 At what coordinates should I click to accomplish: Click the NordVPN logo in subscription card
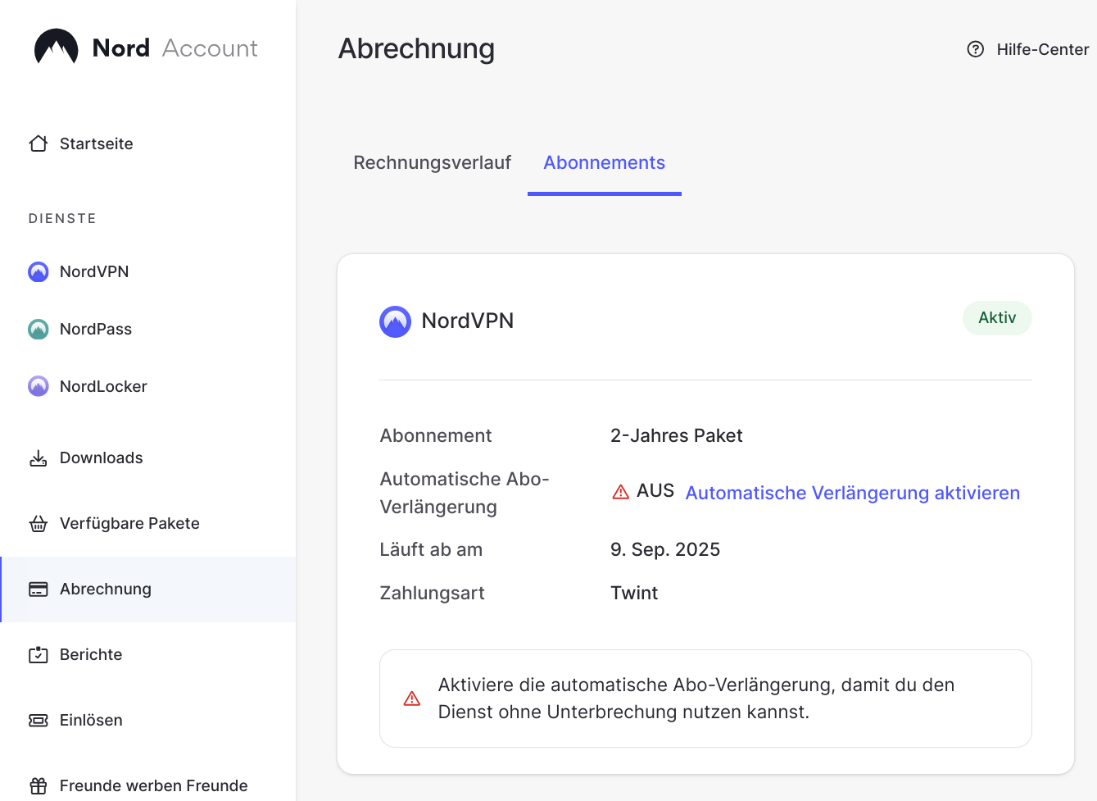pyautogui.click(x=396, y=321)
